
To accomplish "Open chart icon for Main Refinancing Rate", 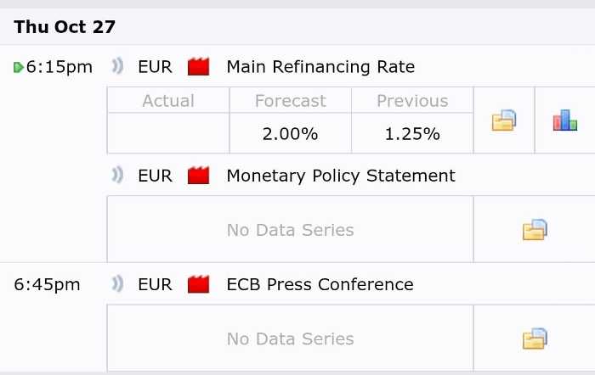I will (565, 120).
